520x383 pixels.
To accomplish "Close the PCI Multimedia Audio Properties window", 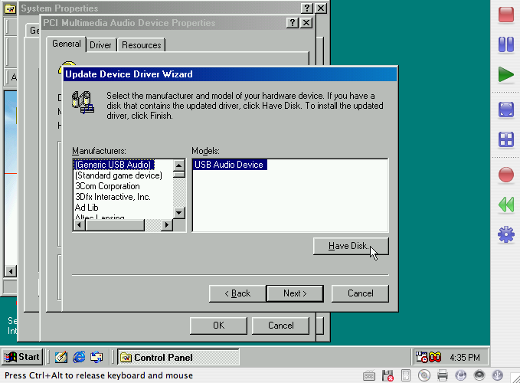I will (306, 23).
